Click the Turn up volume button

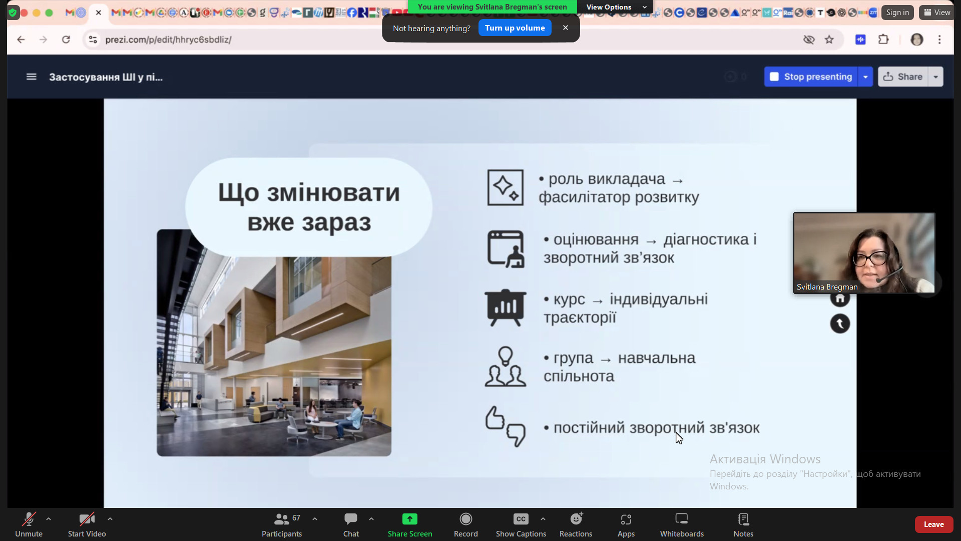(515, 28)
